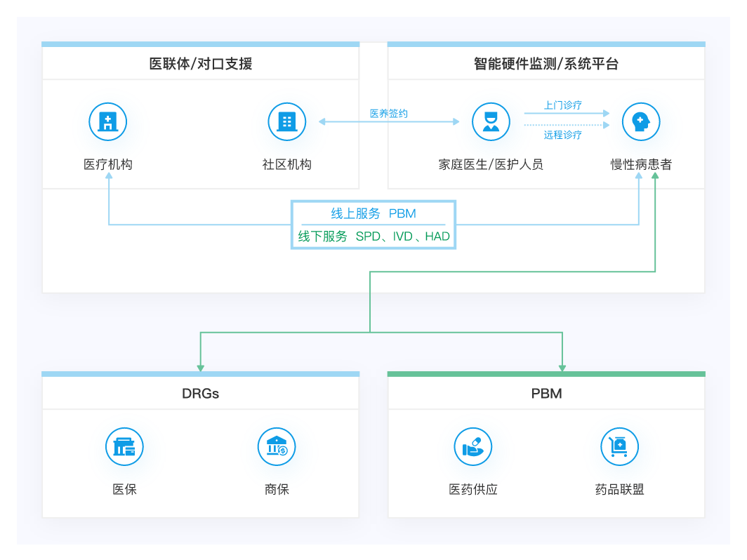Click the 社区机构 label
This screenshot has height=560, width=747.
[x=286, y=164]
